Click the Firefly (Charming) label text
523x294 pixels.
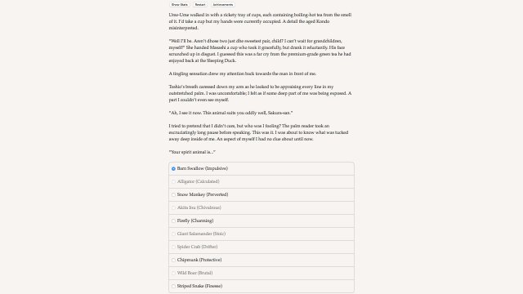(195, 220)
